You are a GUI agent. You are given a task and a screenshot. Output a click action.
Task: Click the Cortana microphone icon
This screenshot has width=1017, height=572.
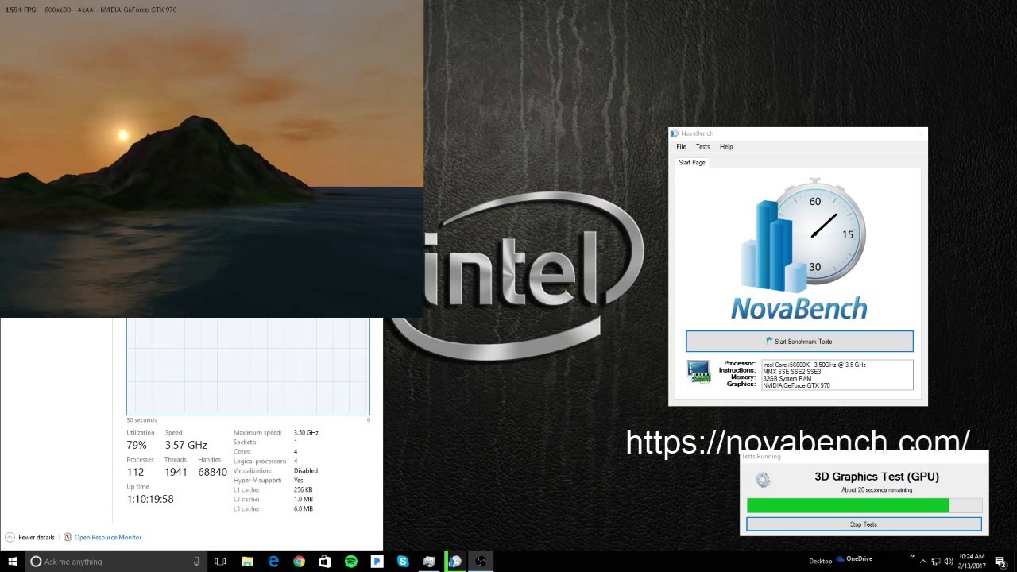pyautogui.click(x=196, y=562)
